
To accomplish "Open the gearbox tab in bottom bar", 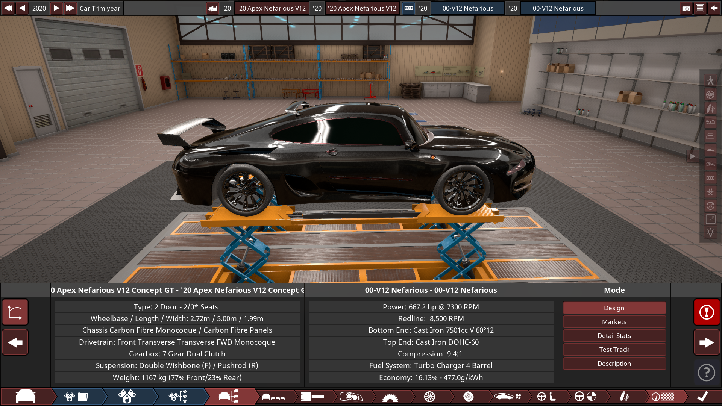I will pyautogui.click(x=390, y=397).
